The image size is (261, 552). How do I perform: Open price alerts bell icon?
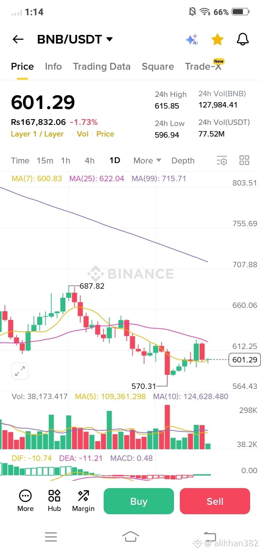click(x=243, y=39)
